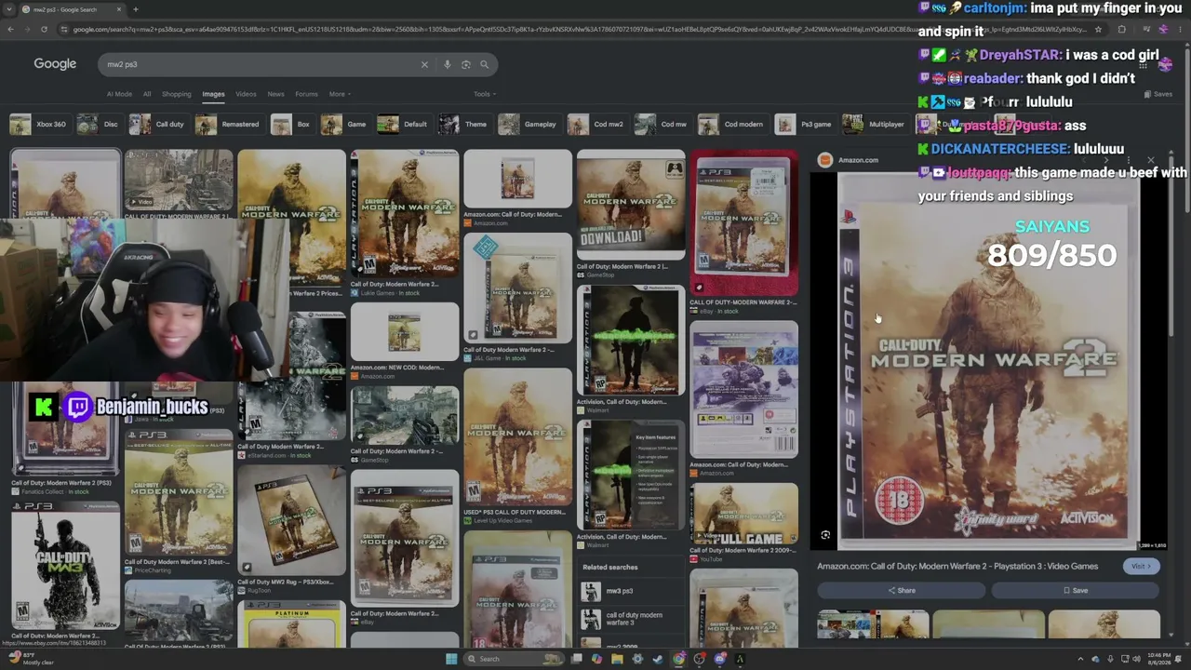
Task: Switch to the Videos tab
Action: [x=246, y=94]
